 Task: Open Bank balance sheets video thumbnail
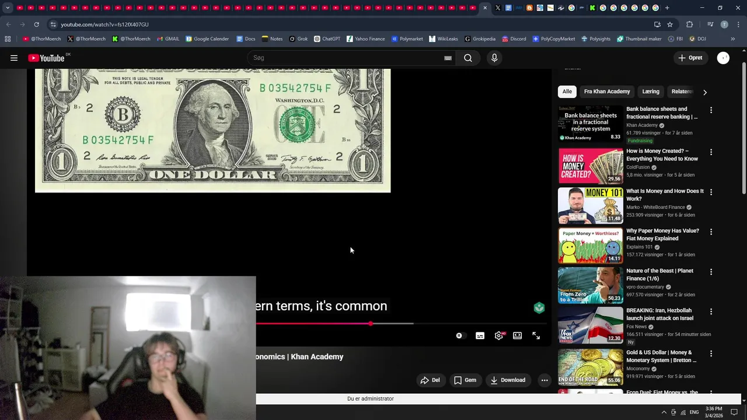click(x=591, y=123)
